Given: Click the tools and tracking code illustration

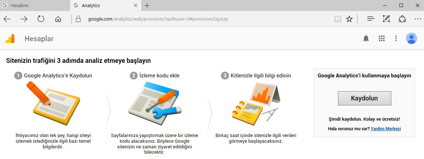Looking at the screenshot, I should 154,103.
